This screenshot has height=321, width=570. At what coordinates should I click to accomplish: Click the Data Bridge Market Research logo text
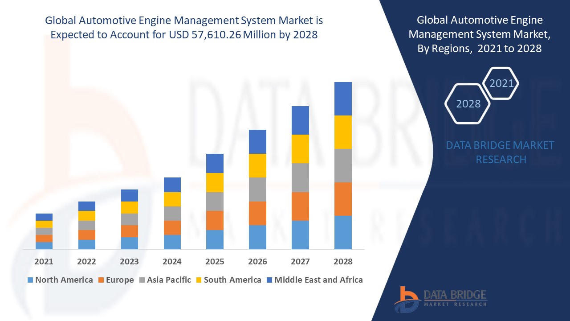pyautogui.click(x=455, y=298)
